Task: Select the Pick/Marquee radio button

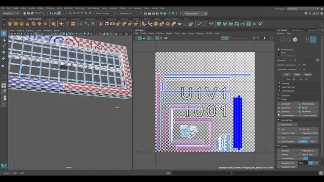Action: pyautogui.click(x=279, y=50)
